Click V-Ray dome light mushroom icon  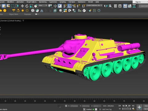point(14,10)
